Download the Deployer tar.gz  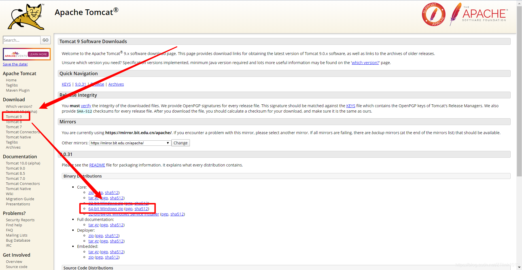[x=94, y=241]
